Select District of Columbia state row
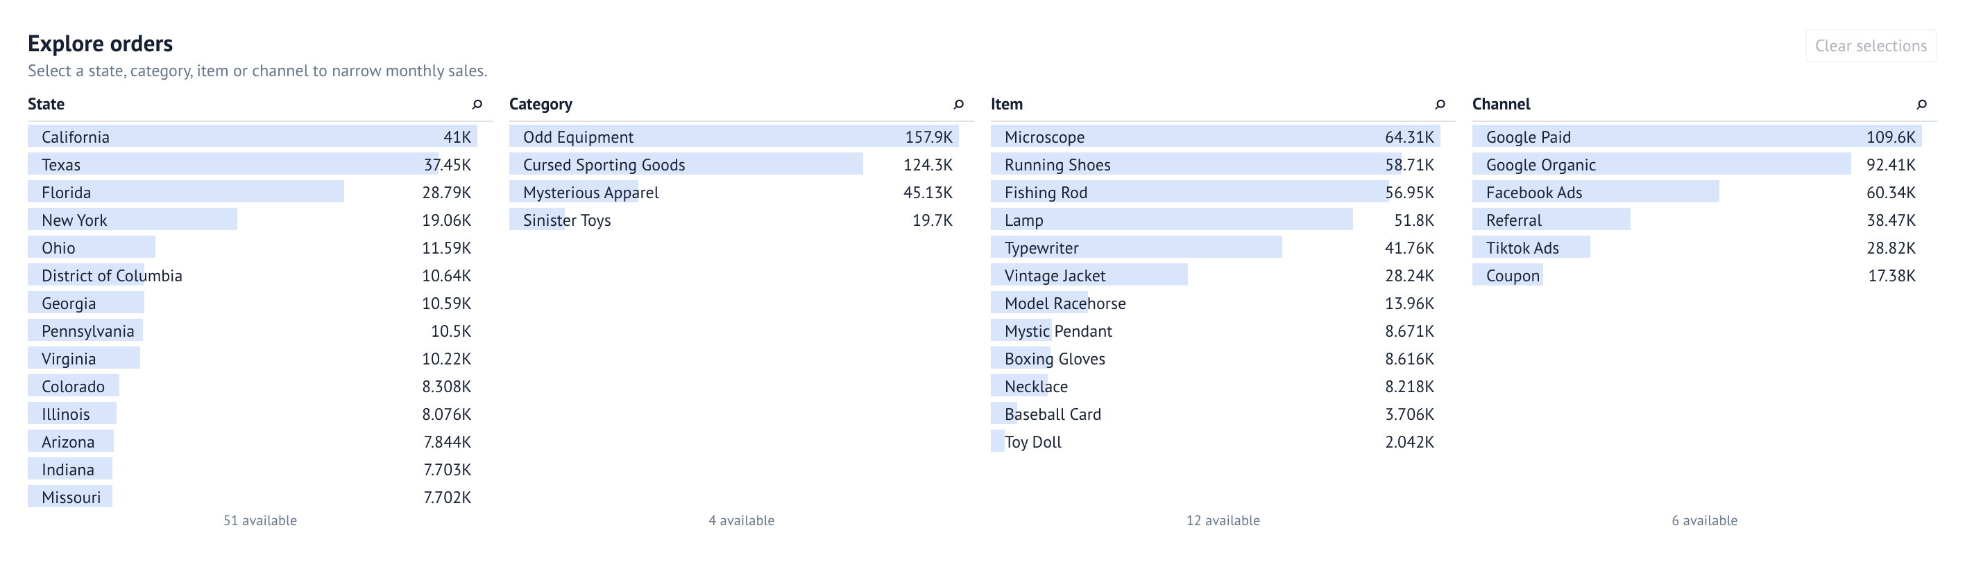Screen dimensions: 1965x564 [x=253, y=276]
